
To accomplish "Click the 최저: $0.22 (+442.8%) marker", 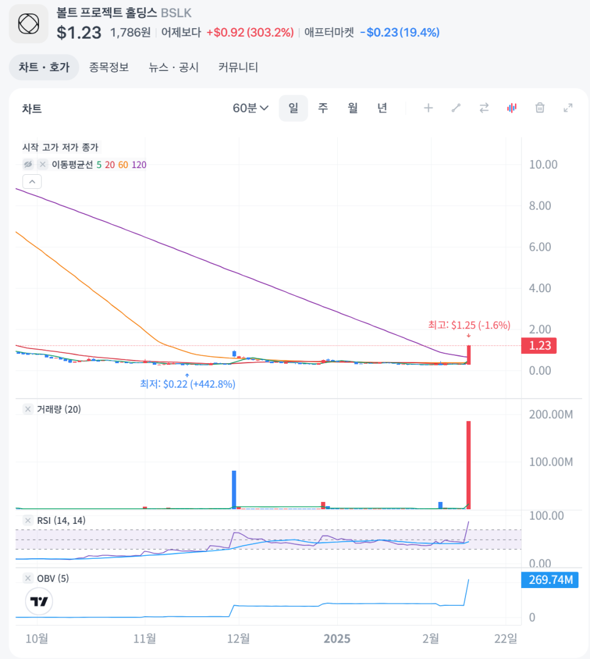I will click(x=188, y=384).
